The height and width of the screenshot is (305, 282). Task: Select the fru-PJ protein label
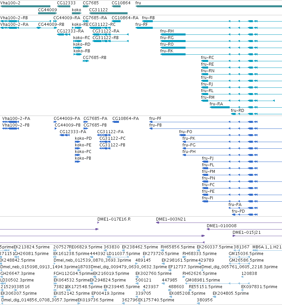click(208, 158)
